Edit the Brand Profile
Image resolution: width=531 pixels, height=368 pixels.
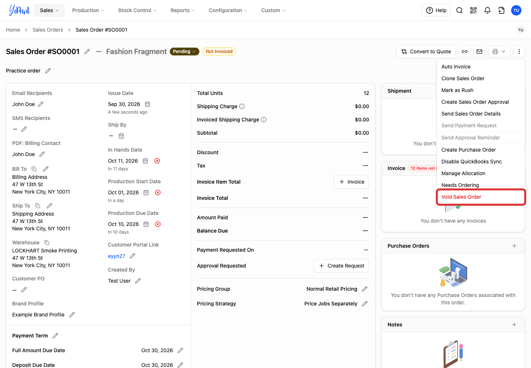coord(72,315)
